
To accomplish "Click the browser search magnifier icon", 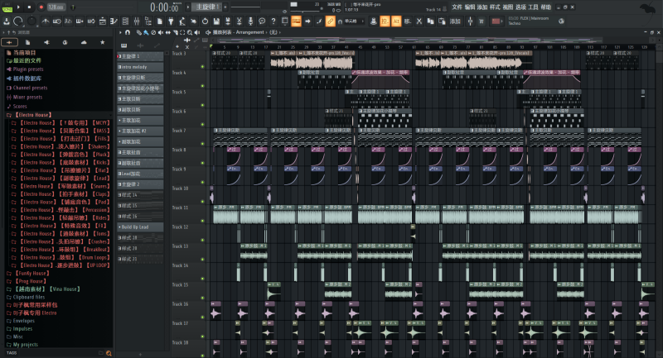I will pyautogui.click(x=109, y=353).
